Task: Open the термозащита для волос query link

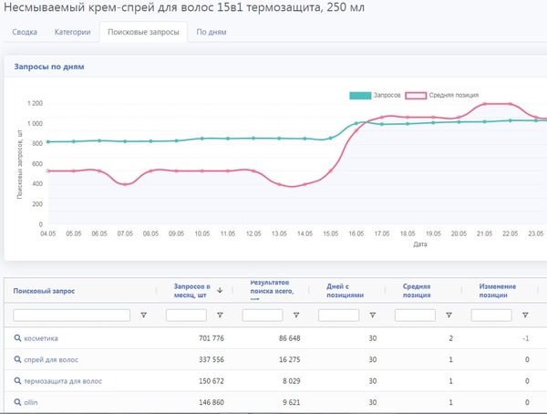Action: (x=63, y=380)
